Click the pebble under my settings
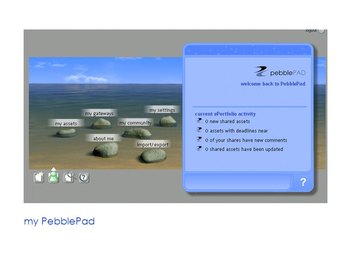Screen dimensions: 354x265 pos(167,121)
